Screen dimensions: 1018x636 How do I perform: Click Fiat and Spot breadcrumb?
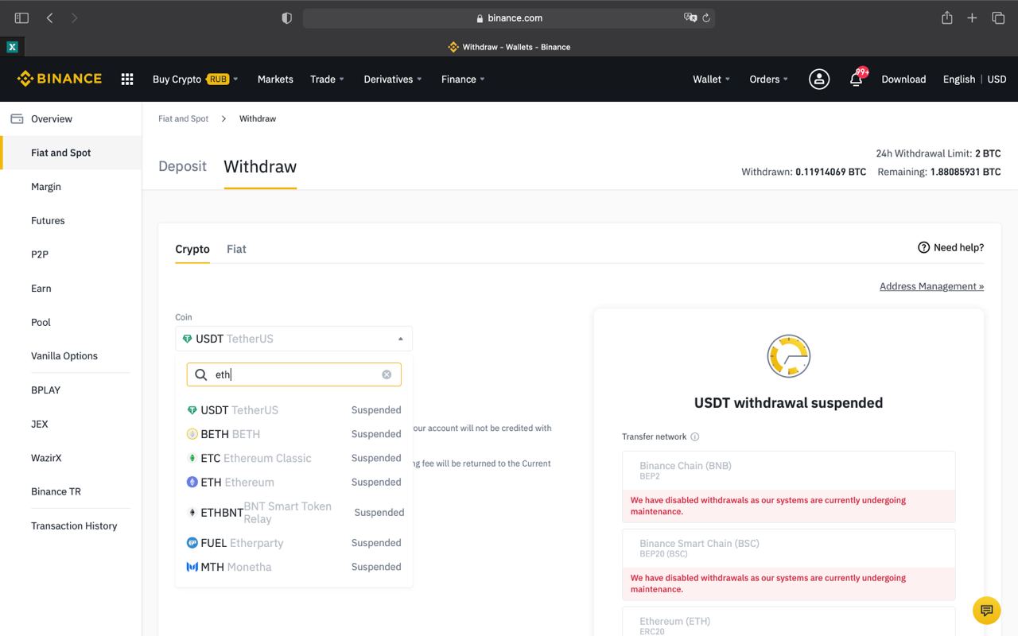pyautogui.click(x=183, y=118)
